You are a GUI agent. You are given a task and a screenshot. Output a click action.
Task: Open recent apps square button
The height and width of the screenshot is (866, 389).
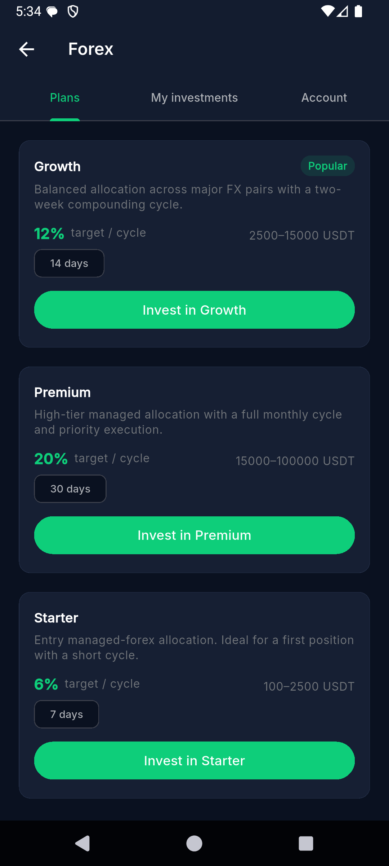[306, 843]
